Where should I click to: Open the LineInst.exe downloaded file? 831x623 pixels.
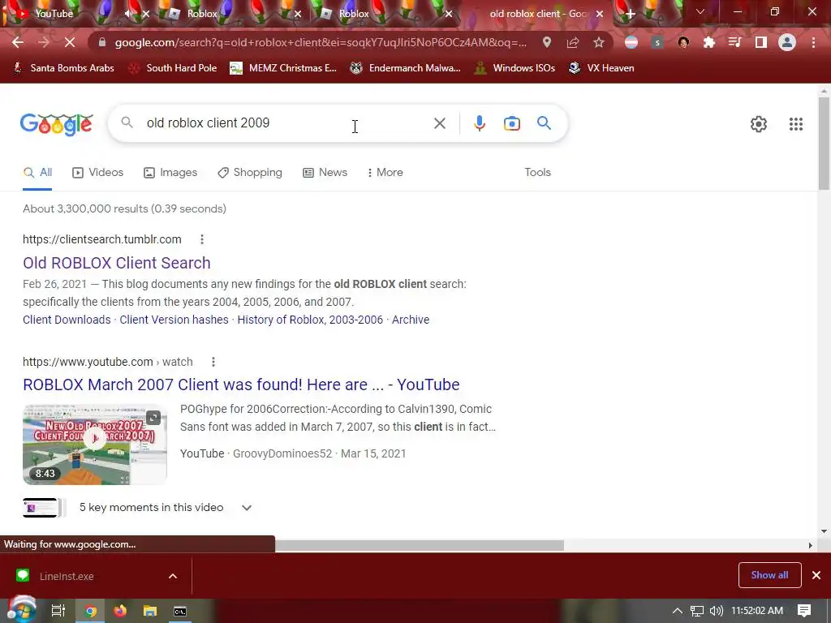point(67,576)
